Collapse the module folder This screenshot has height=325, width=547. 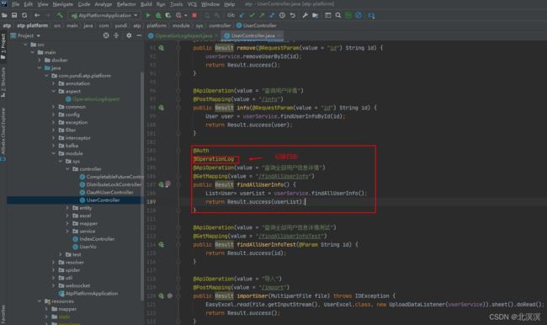point(53,153)
